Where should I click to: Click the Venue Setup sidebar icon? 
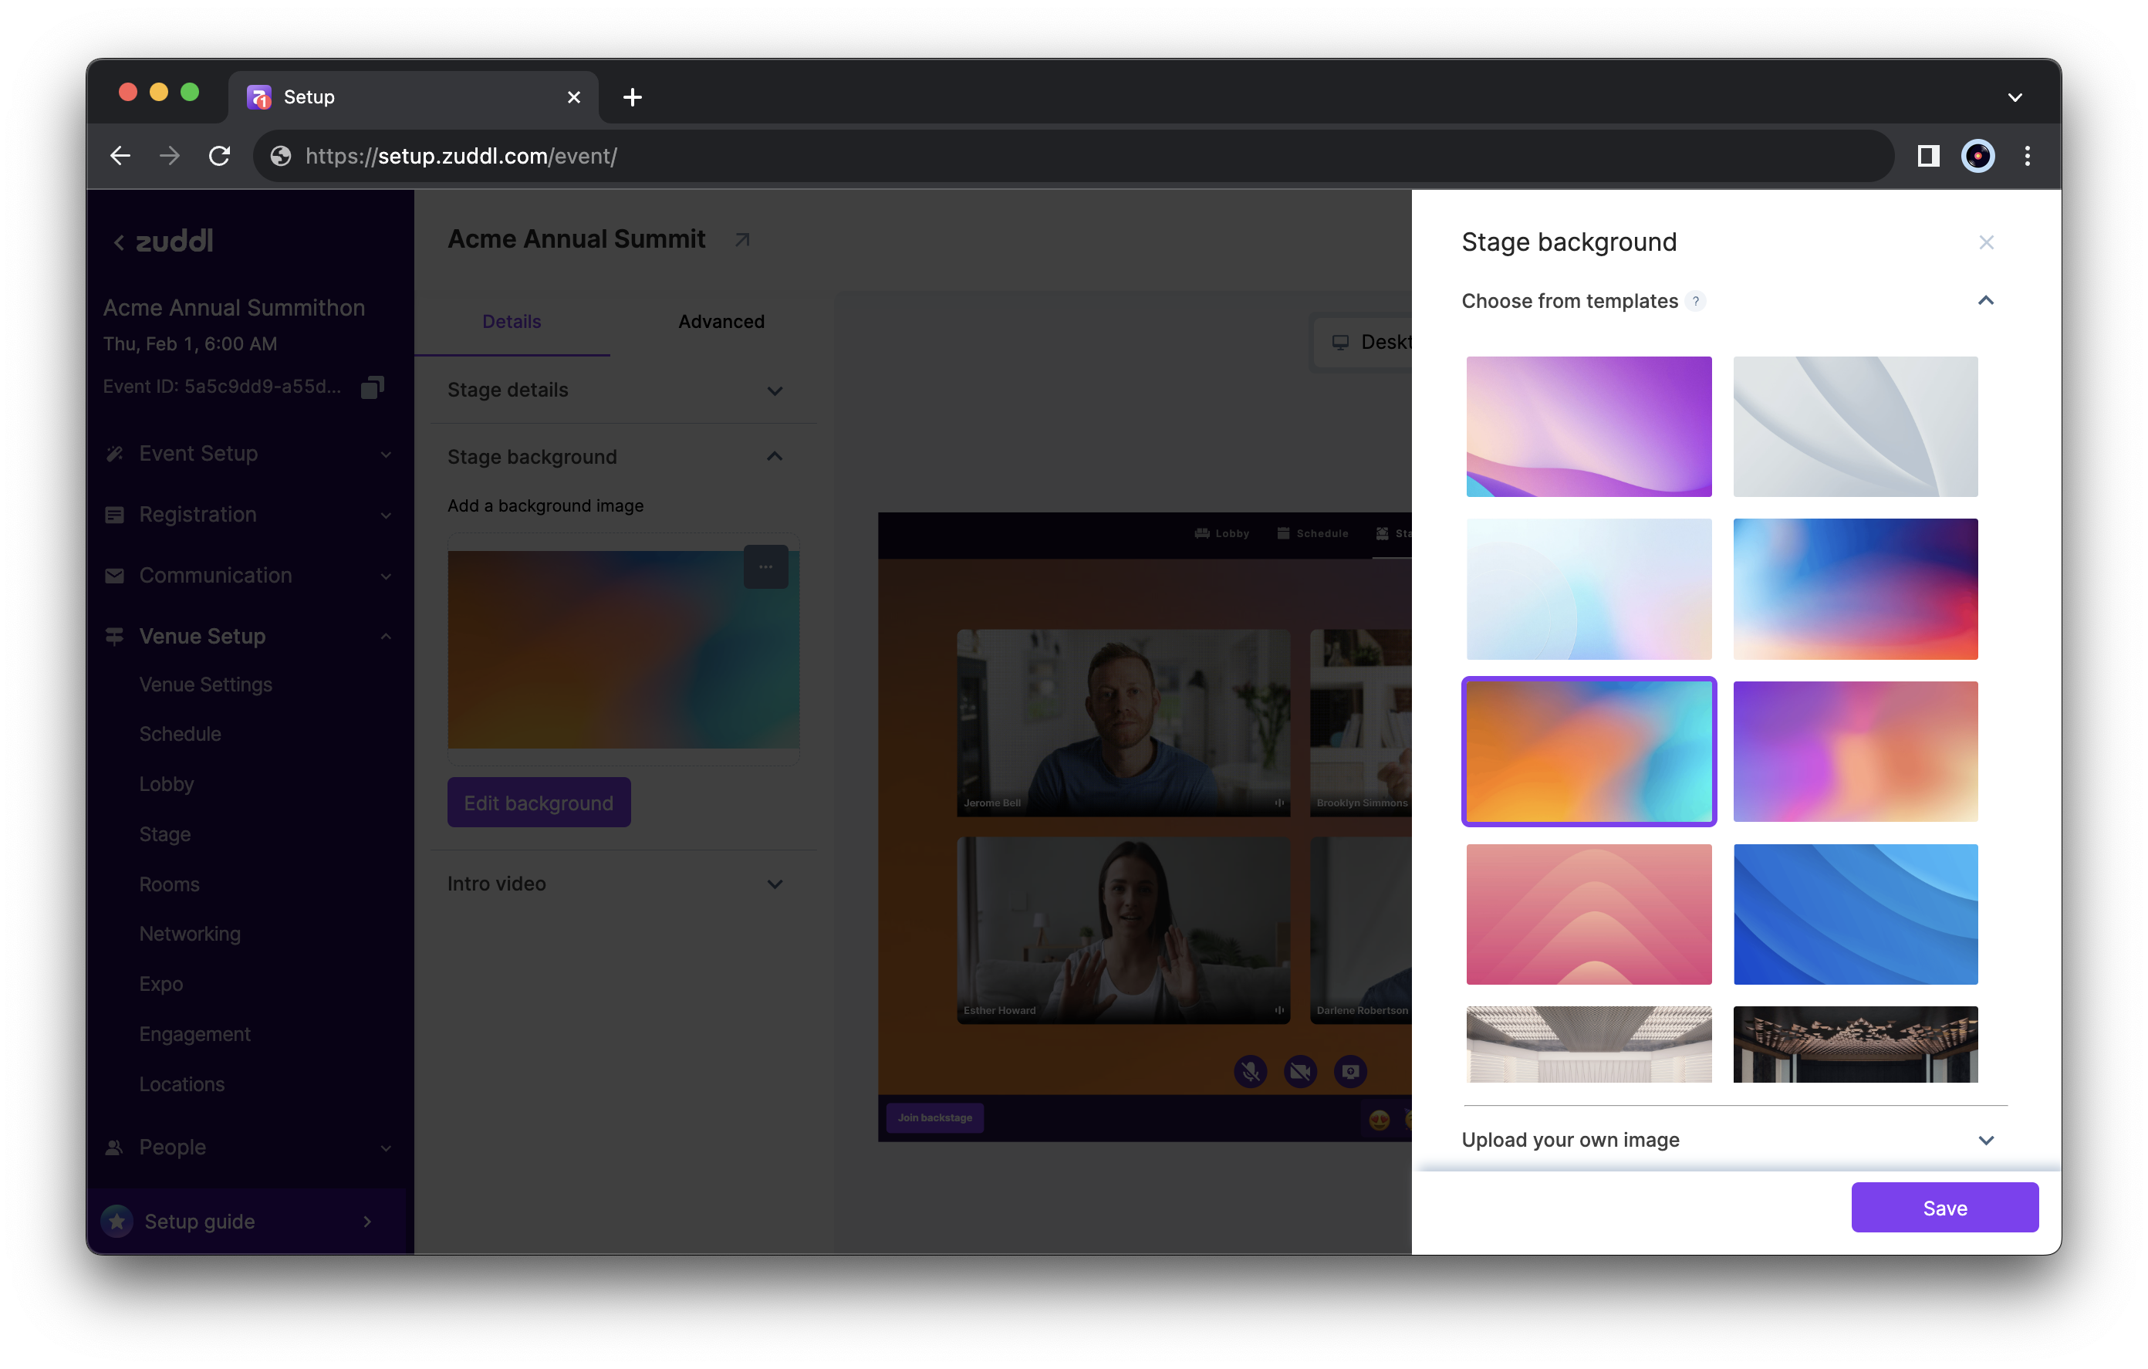(x=114, y=635)
